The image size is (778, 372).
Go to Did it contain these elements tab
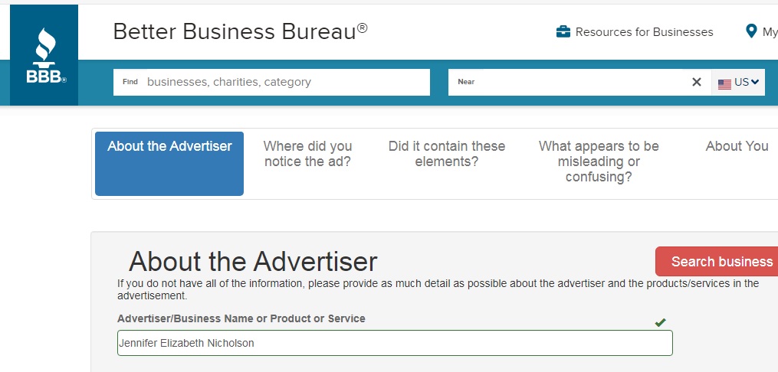pos(447,154)
